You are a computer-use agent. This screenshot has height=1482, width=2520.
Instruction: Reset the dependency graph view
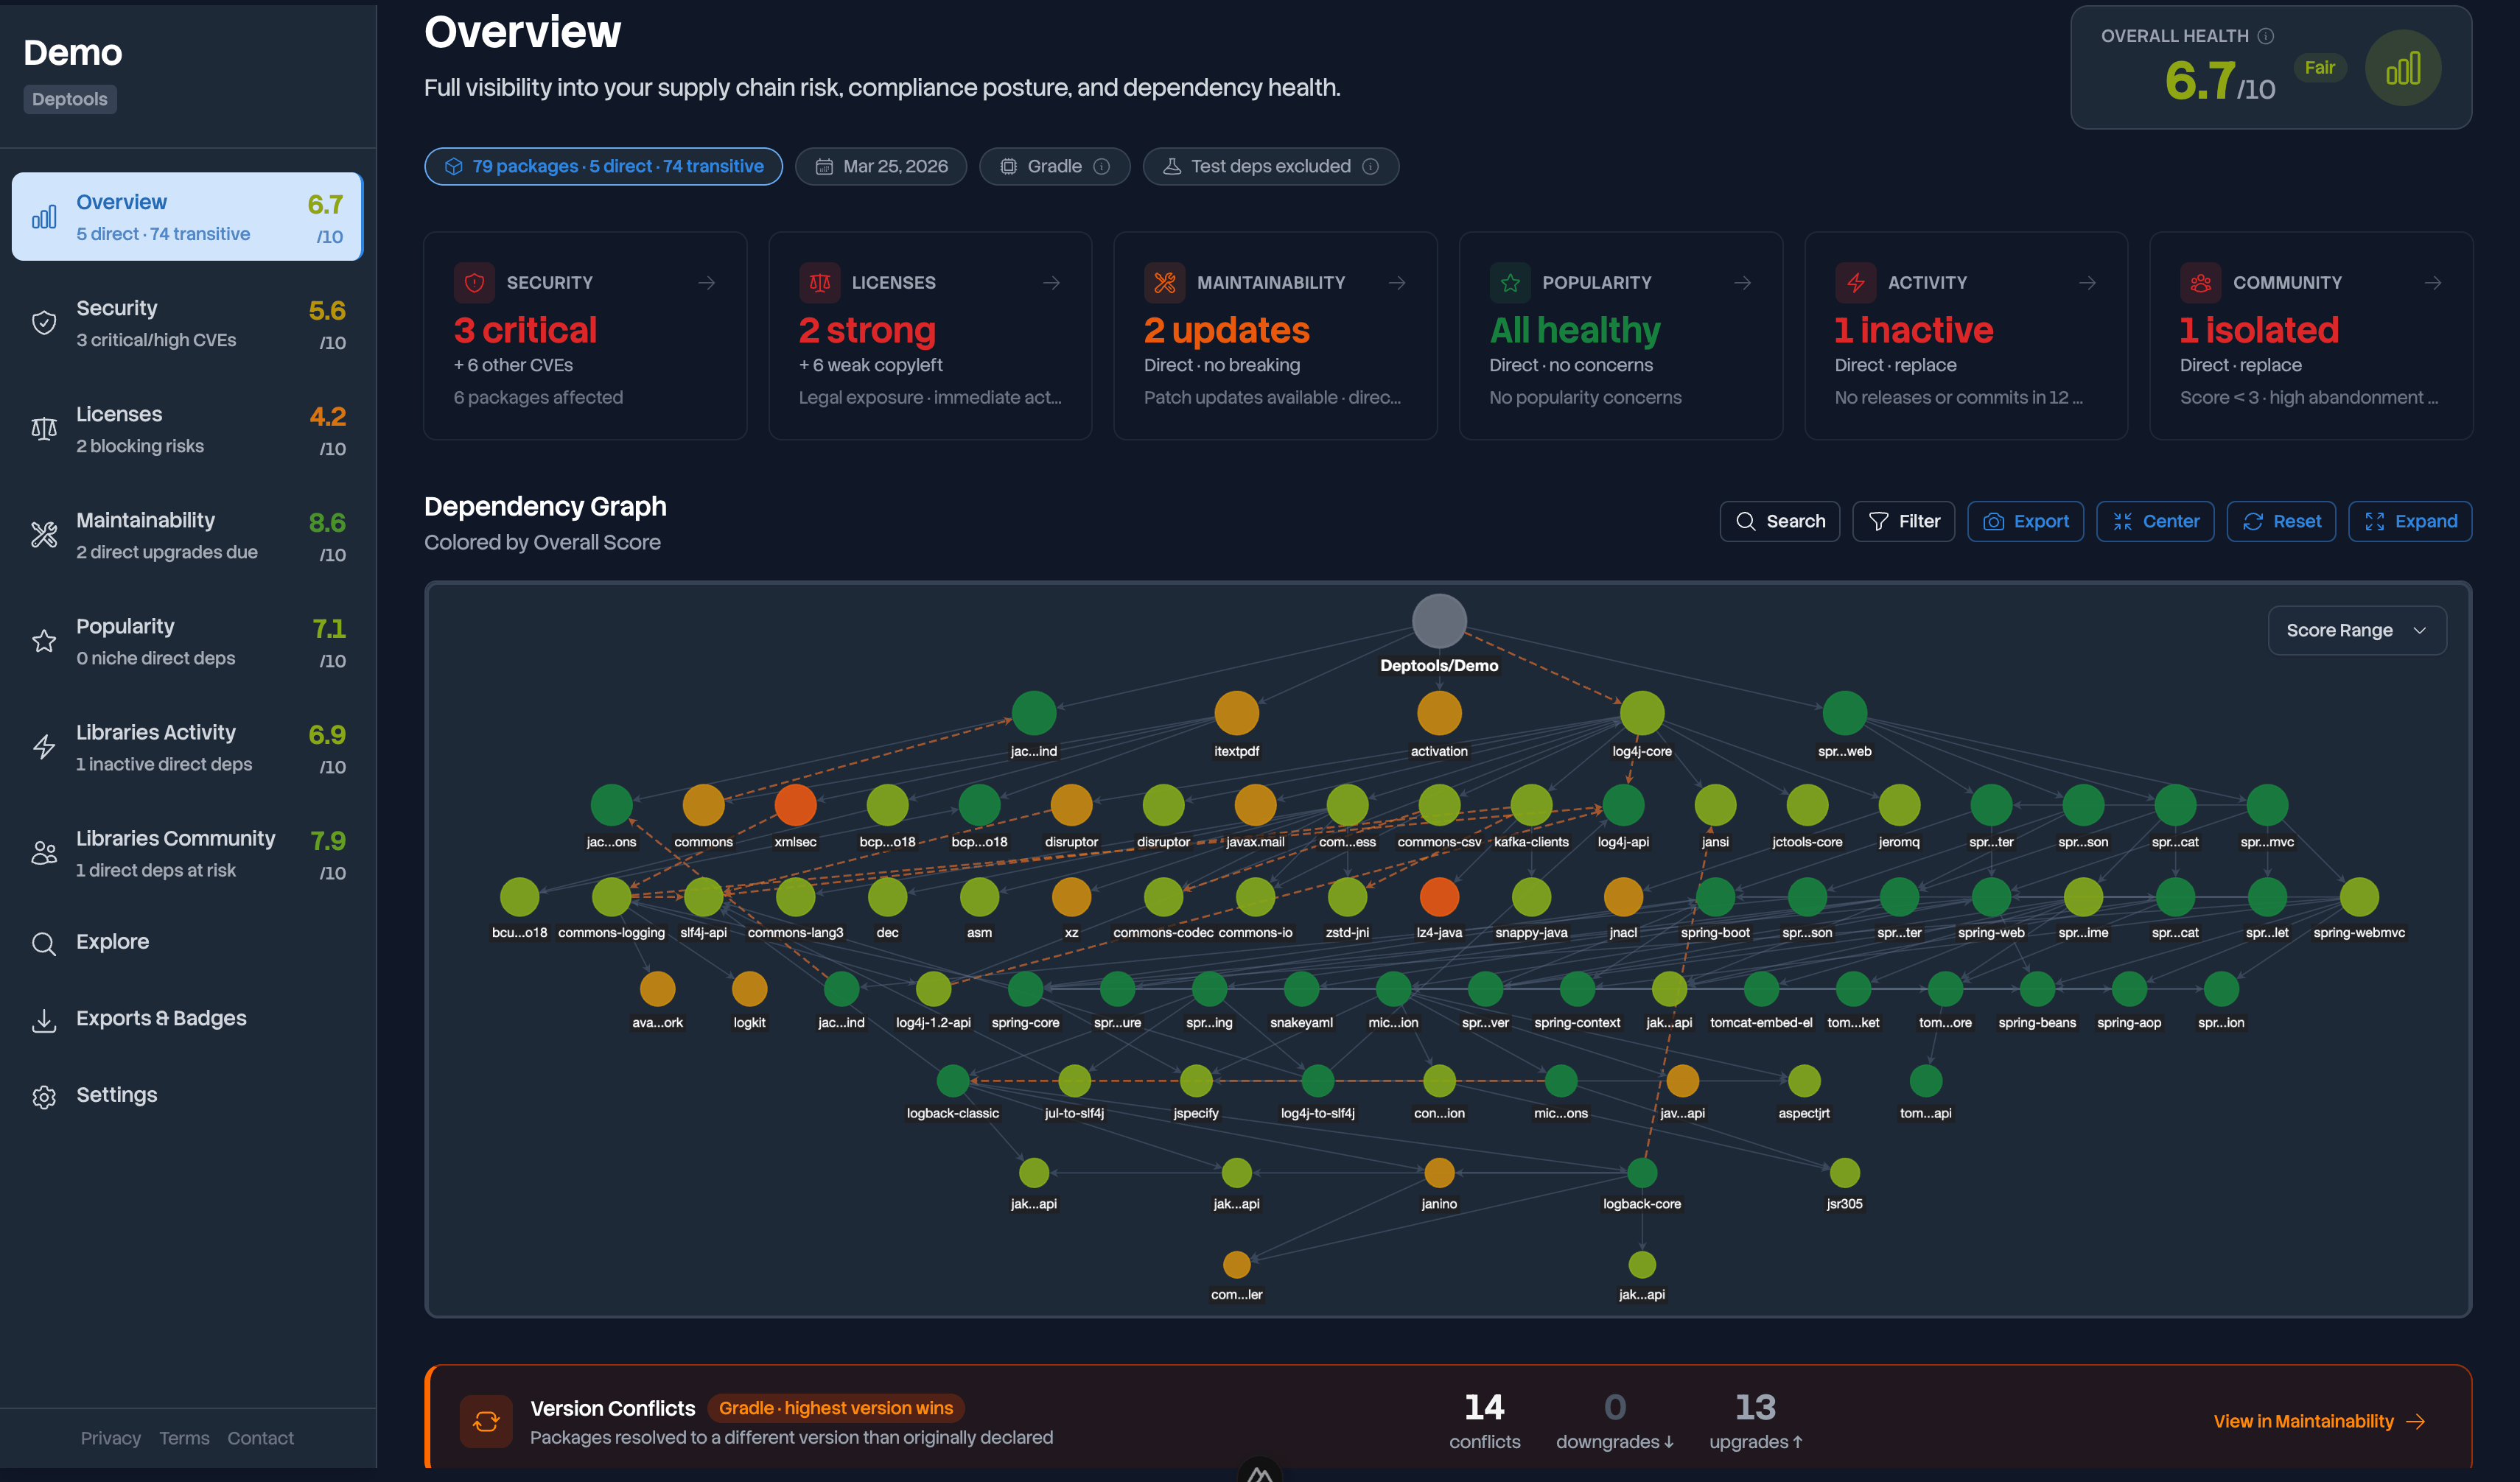pyautogui.click(x=2281, y=521)
